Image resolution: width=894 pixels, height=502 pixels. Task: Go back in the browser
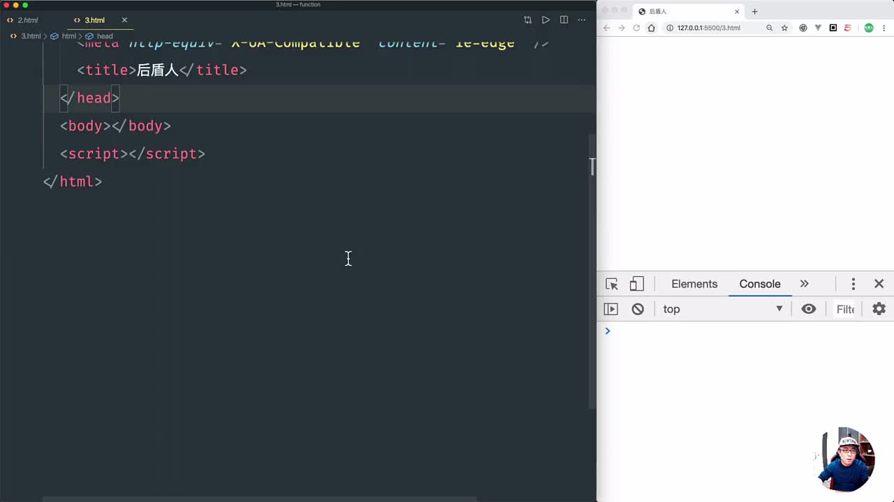(x=606, y=28)
